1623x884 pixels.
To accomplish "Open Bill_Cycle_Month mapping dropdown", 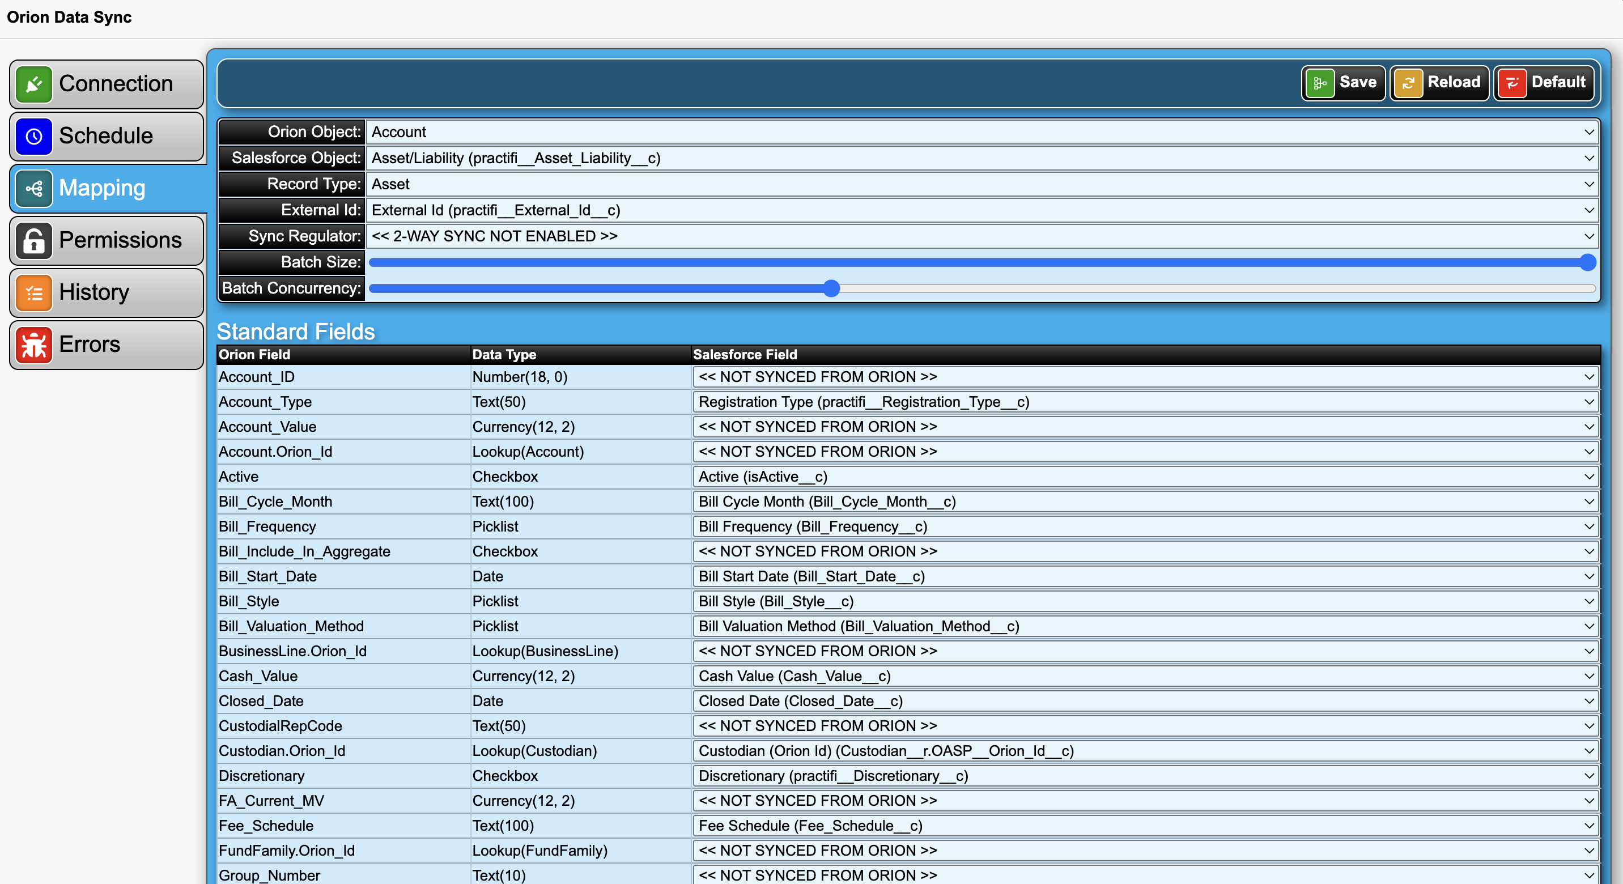I will 1145,501.
